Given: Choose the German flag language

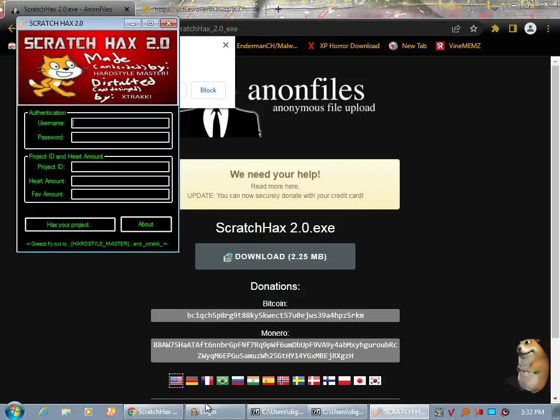Looking at the screenshot, I should tap(192, 381).
